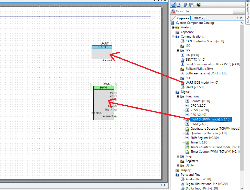Open the Resource Meter side tab
Image resolution: width=250 pixels, height=190 pixels.
248,13
